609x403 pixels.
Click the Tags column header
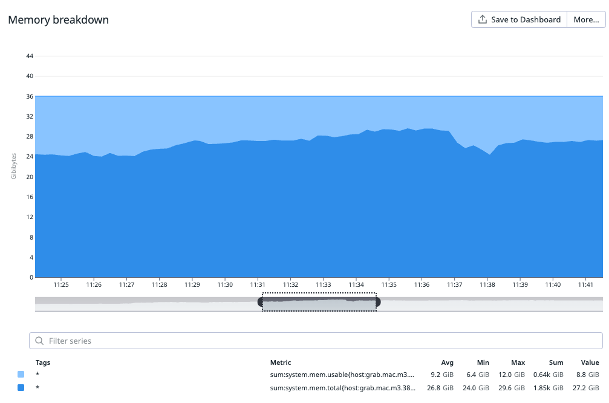point(43,362)
